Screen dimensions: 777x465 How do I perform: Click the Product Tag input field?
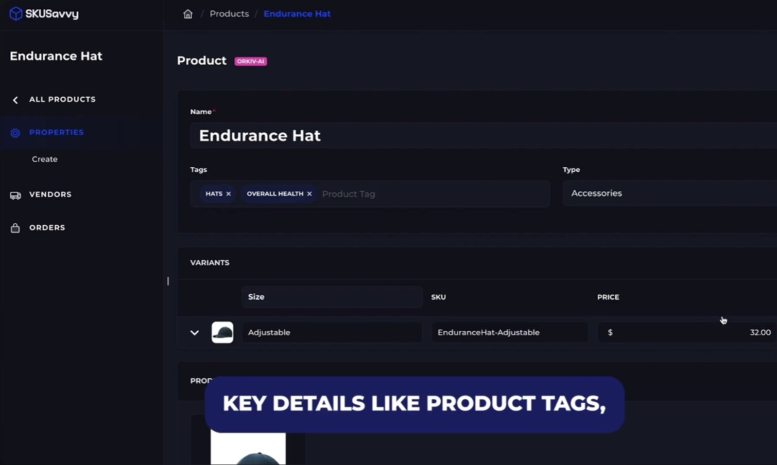click(x=433, y=194)
